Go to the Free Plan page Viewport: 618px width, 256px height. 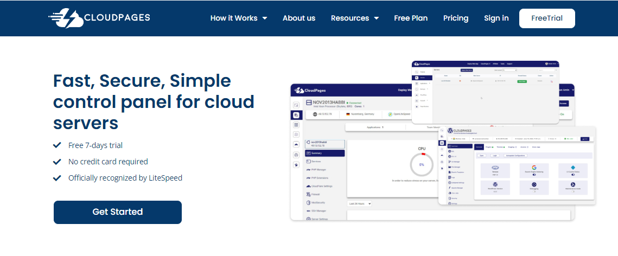coord(411,18)
